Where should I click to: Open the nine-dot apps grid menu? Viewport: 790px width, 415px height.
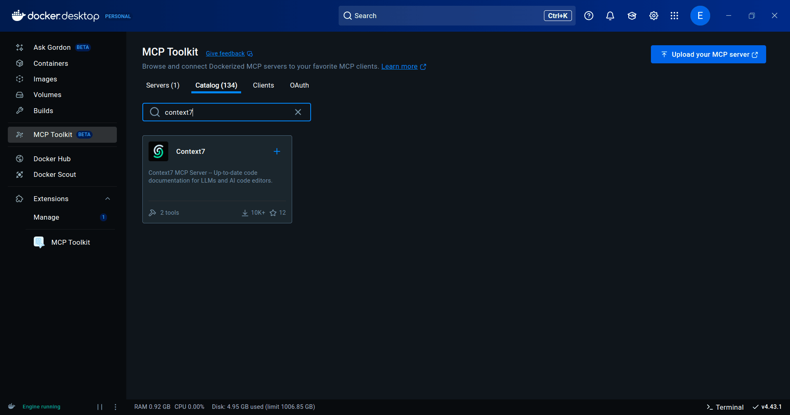point(674,16)
